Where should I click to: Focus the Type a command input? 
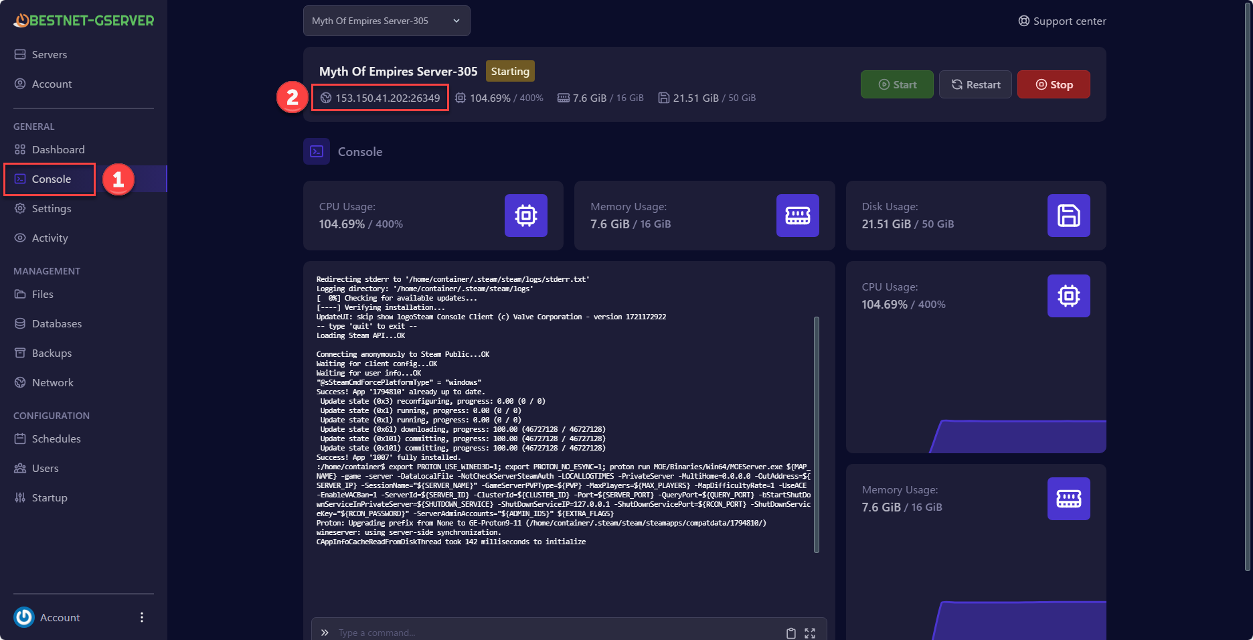point(559,633)
